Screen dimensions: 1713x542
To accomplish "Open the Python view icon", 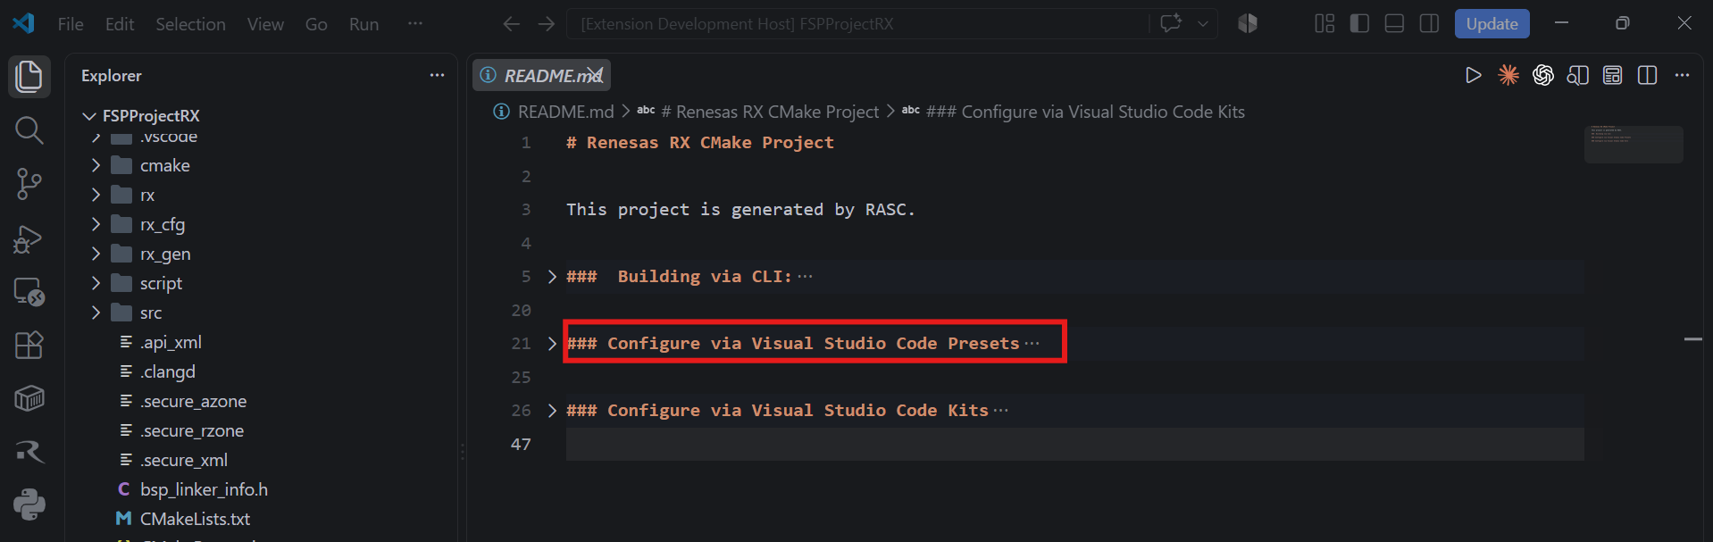I will 29,505.
